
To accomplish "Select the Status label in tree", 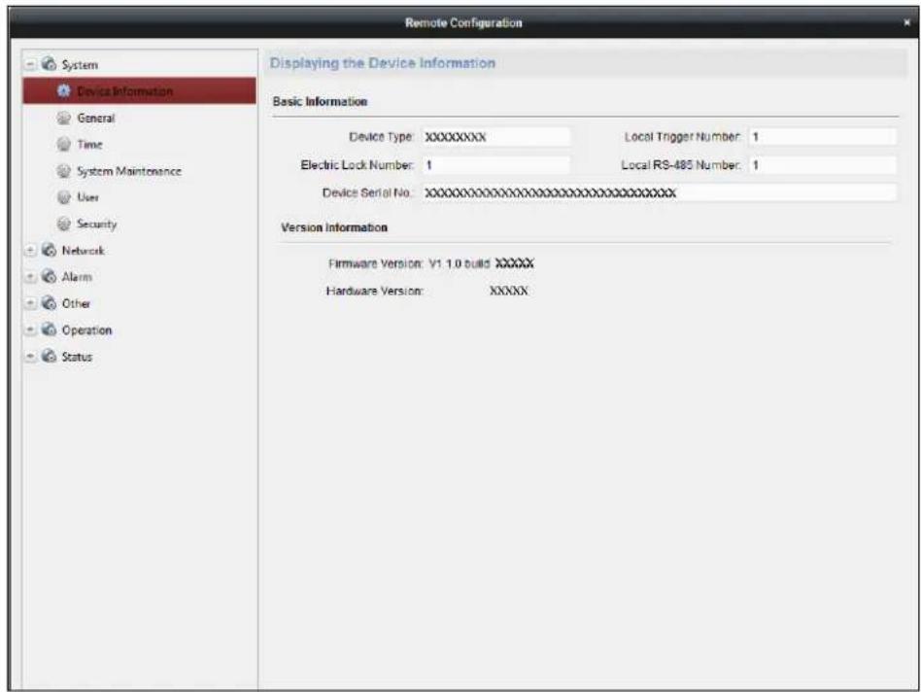I will coord(77,357).
